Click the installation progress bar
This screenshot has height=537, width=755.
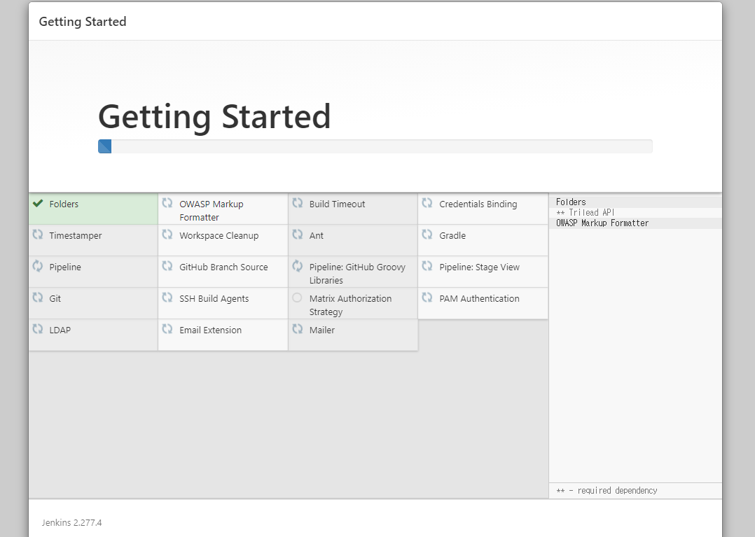pyautogui.click(x=375, y=146)
